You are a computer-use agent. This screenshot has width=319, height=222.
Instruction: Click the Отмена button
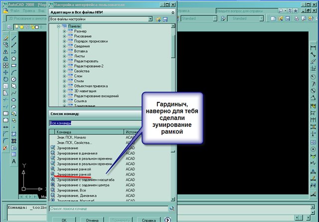pyautogui.click(x=91, y=219)
